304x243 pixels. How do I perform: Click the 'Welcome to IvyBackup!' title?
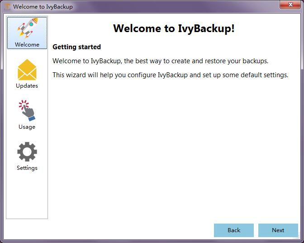pos(174,28)
